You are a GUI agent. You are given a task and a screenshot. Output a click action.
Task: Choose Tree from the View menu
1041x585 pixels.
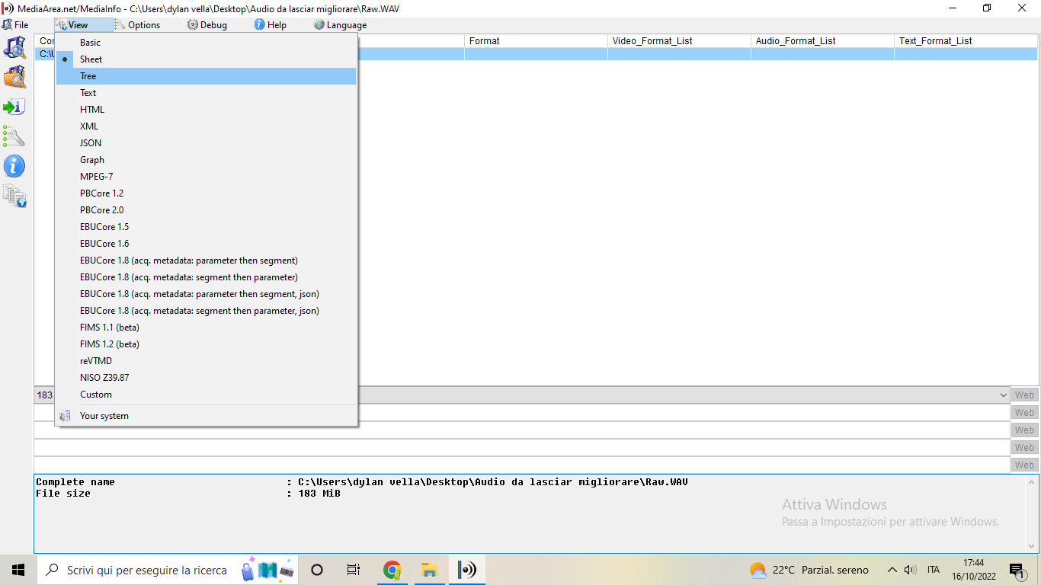(206, 76)
